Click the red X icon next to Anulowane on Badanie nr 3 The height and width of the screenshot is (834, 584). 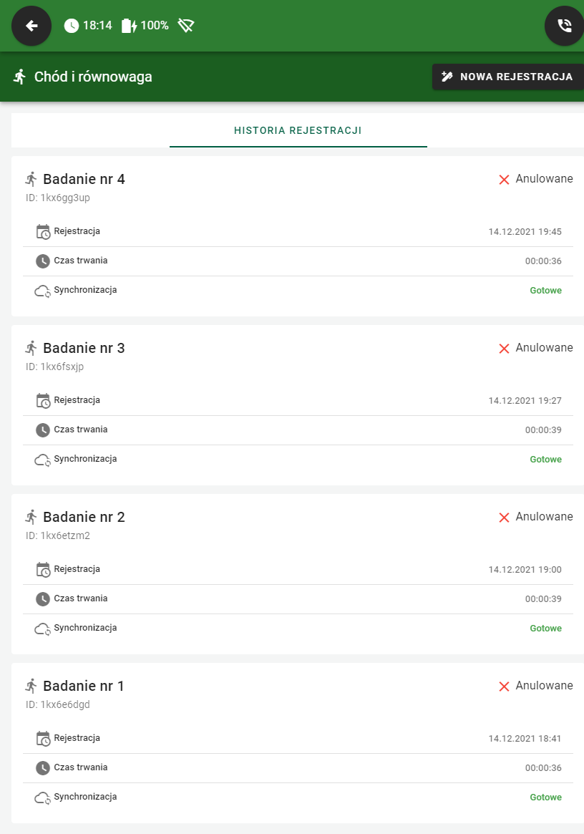point(503,348)
